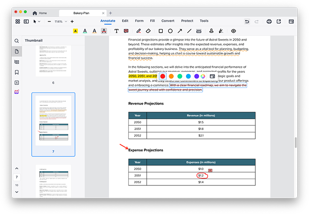Open the 114% zoom level dropdown
This screenshot has width=309, height=214.
(61, 21)
